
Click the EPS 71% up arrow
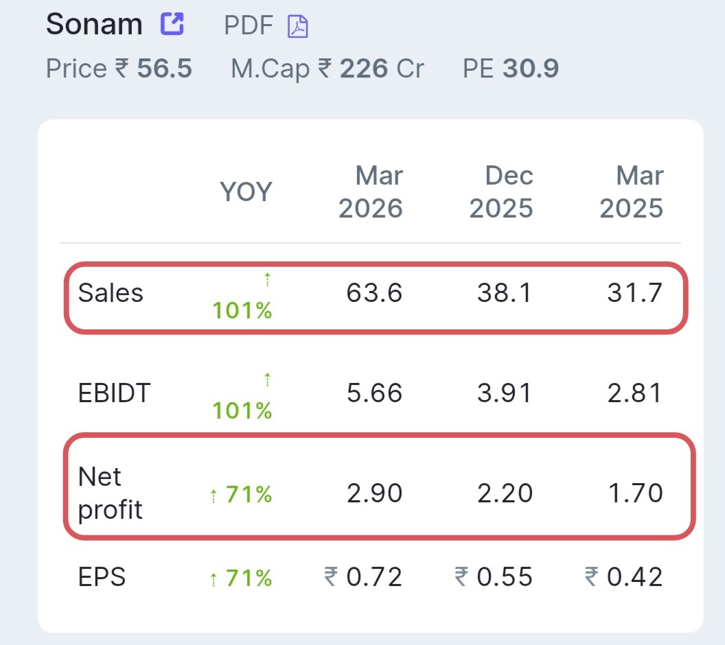coord(213,580)
